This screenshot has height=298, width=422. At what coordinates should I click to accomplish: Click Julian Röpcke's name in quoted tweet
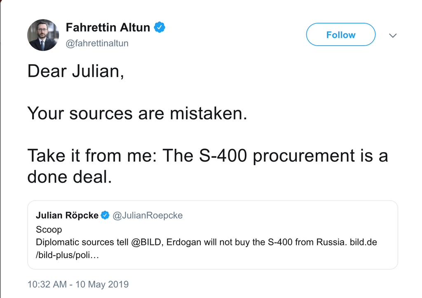point(67,215)
